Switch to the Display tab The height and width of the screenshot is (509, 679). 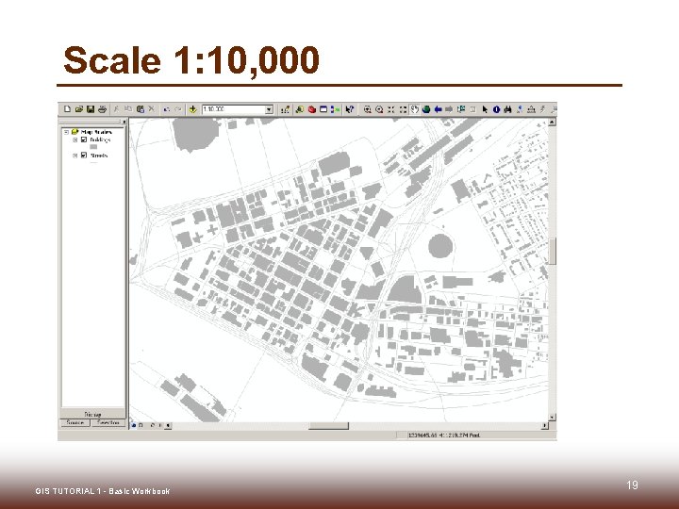click(x=92, y=414)
